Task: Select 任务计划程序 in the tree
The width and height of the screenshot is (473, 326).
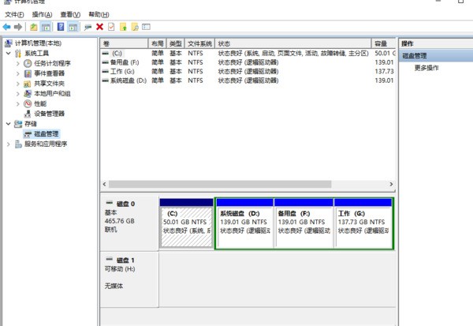Action: click(x=52, y=63)
